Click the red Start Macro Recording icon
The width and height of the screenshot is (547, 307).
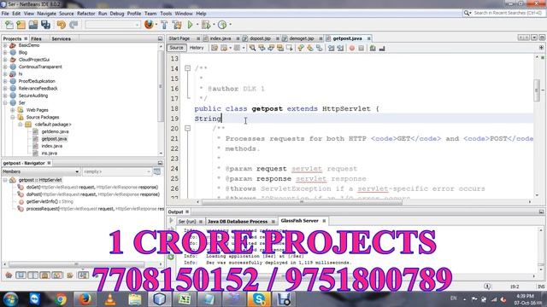352,48
